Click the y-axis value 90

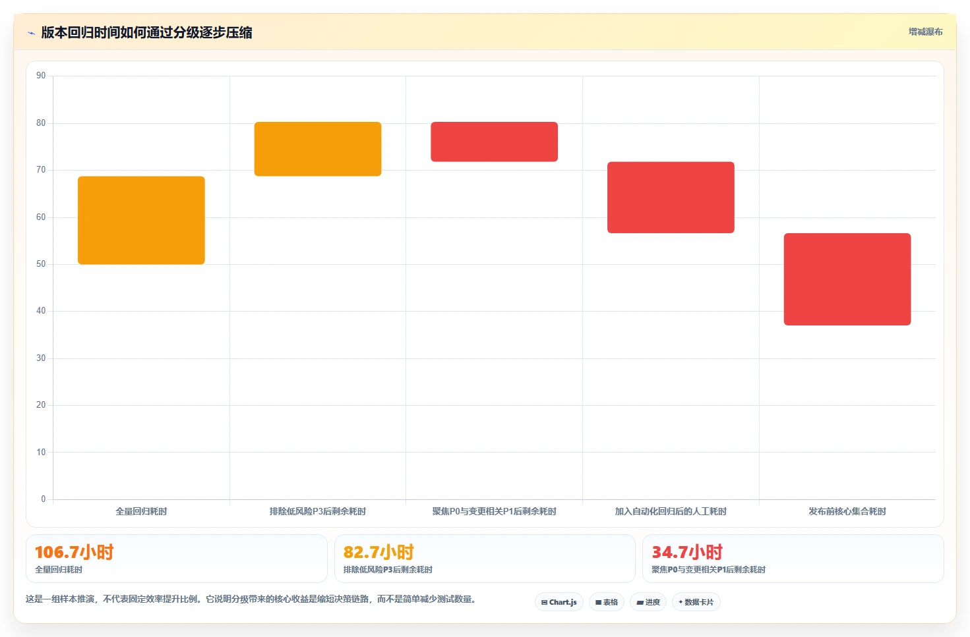click(x=41, y=76)
